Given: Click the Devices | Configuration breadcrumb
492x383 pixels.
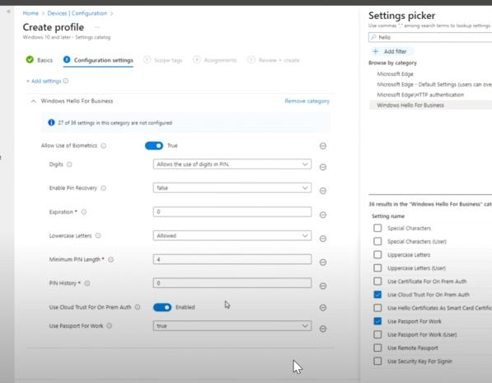Looking at the screenshot, I should tap(77, 13).
